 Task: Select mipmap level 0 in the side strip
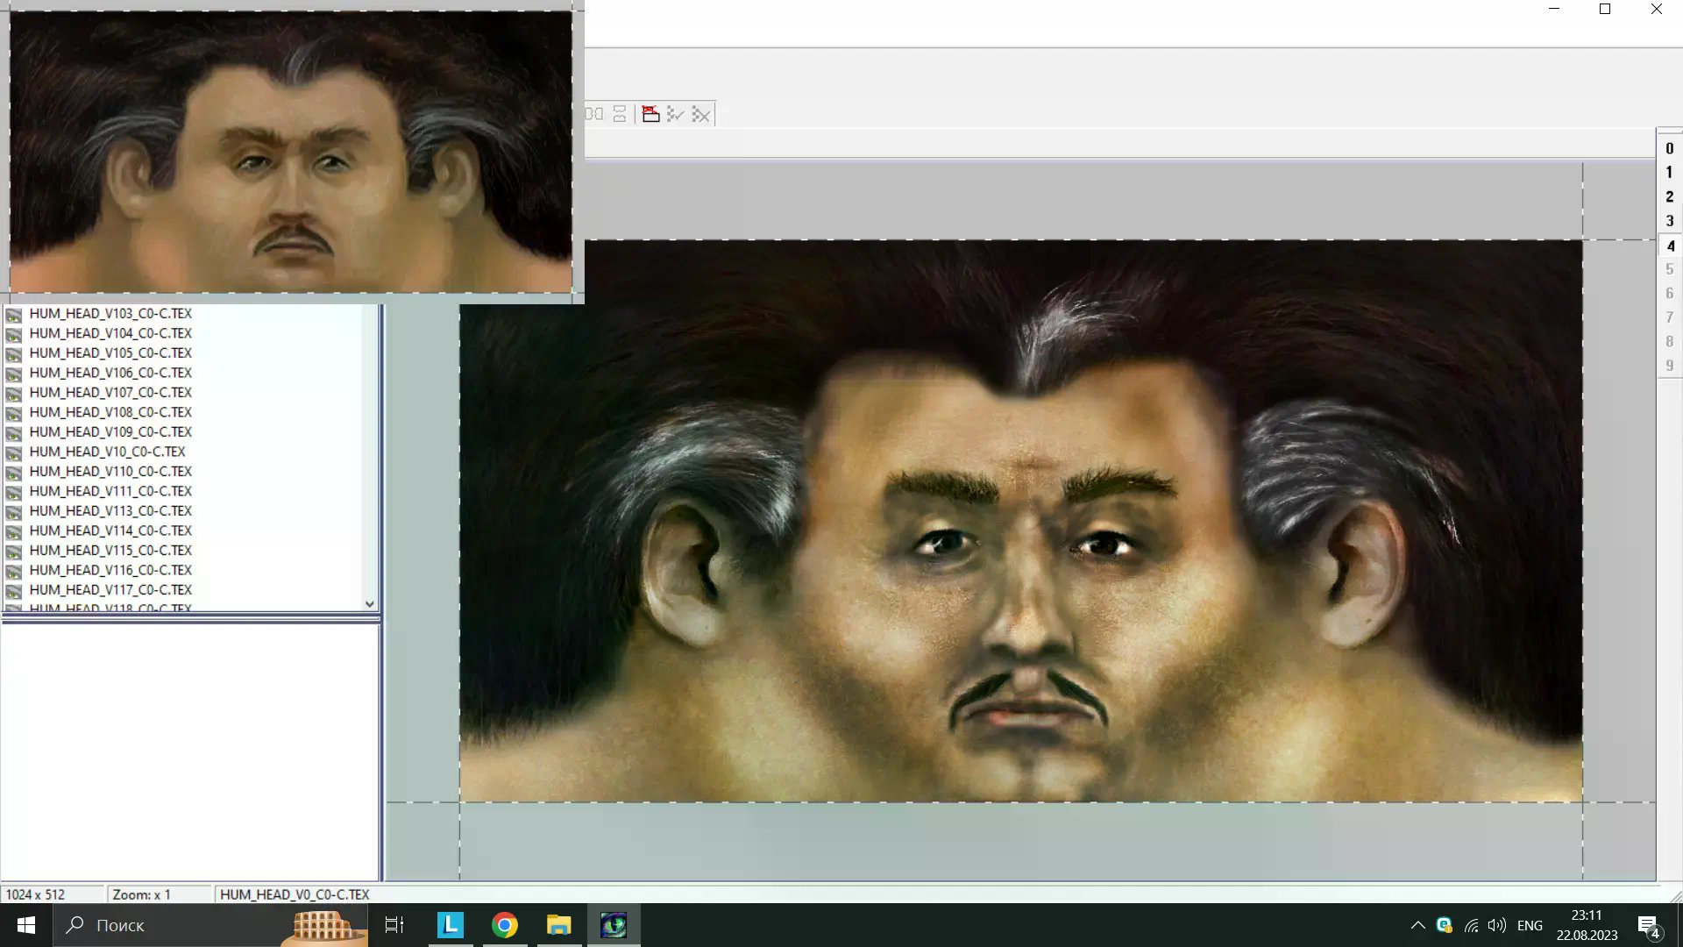(x=1669, y=148)
